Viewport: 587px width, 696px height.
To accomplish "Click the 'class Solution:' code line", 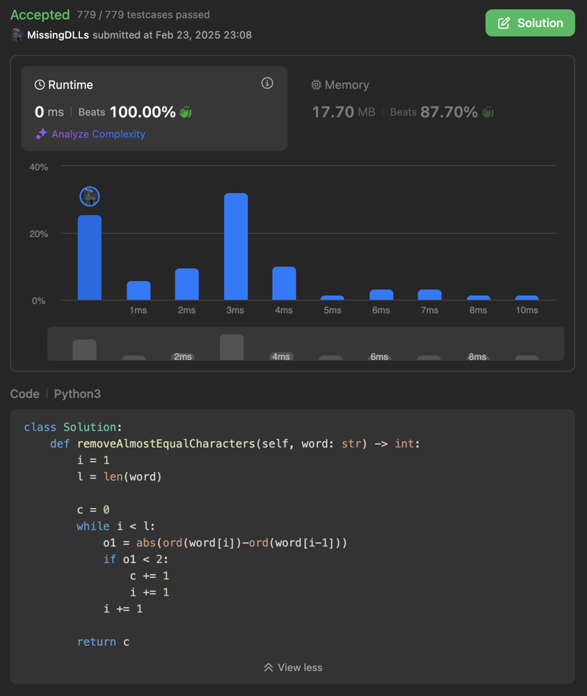I will coord(73,427).
